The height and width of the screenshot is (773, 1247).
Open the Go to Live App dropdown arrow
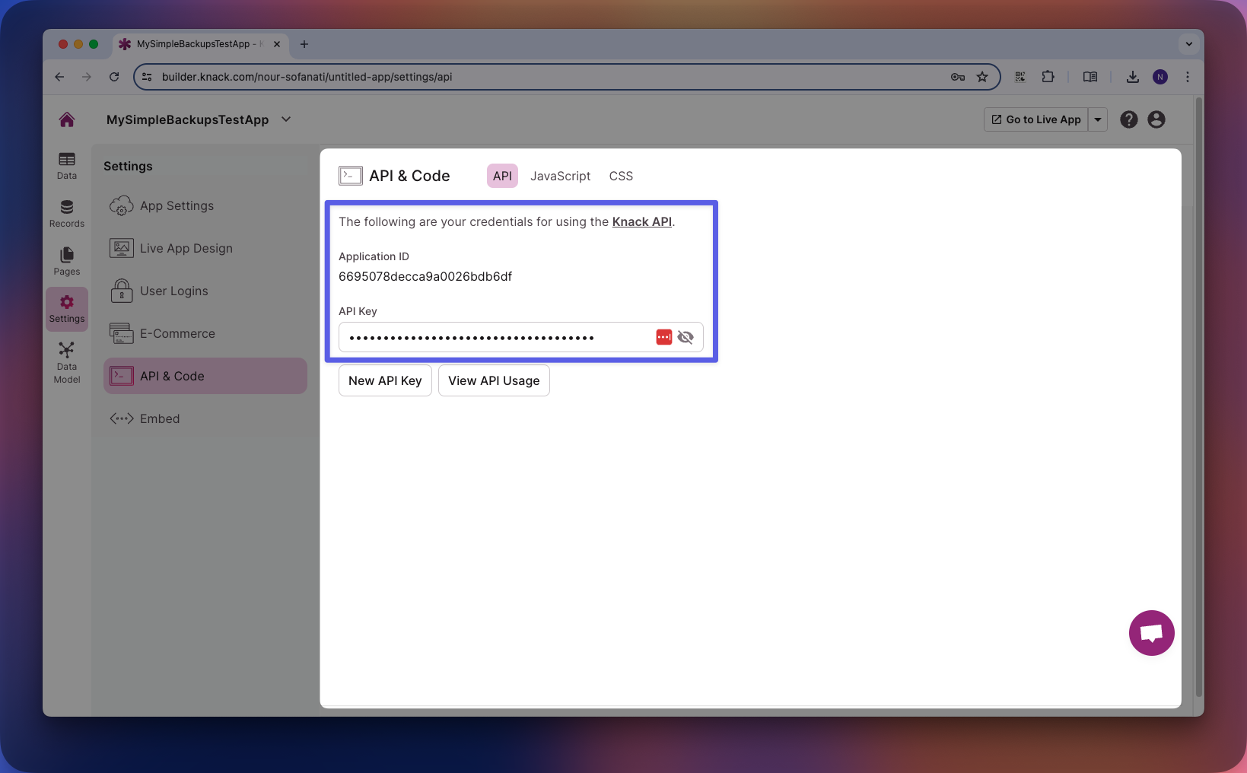pyautogui.click(x=1097, y=119)
